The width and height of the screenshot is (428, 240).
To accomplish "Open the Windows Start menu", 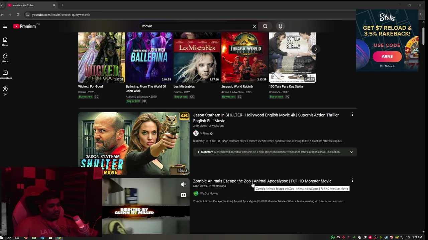I will click(1, 237).
